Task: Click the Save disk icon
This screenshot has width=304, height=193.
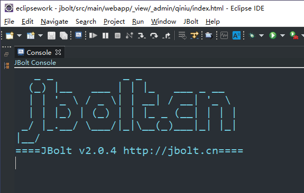Action: [x=51, y=35]
